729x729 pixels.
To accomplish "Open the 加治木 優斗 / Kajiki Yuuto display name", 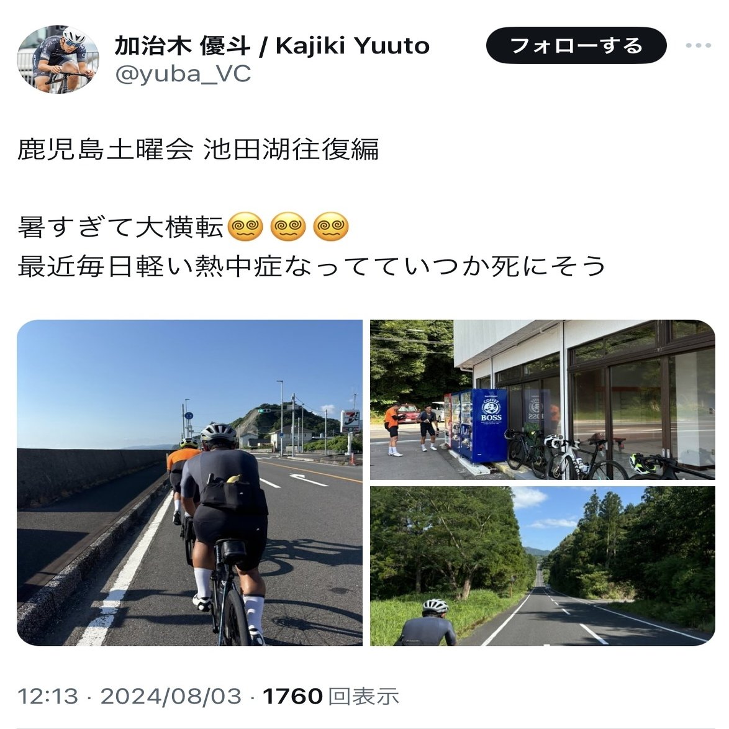I will coord(272,45).
